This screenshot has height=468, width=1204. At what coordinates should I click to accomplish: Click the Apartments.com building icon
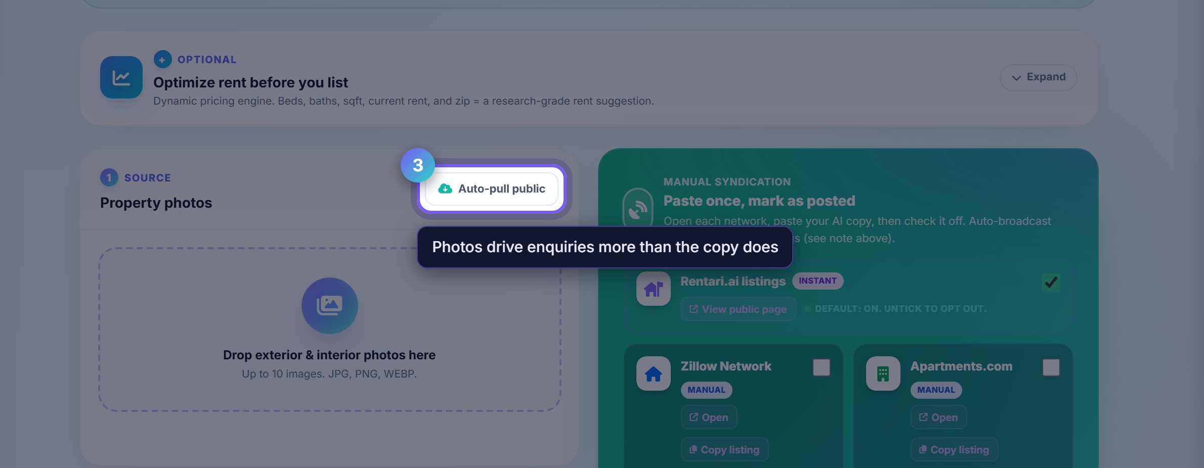[x=883, y=373]
